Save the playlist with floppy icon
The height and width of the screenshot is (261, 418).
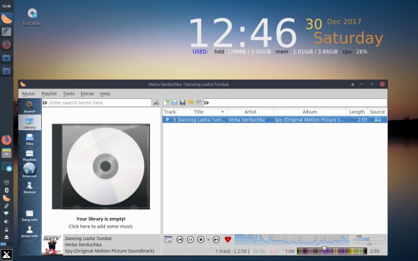coord(183,103)
